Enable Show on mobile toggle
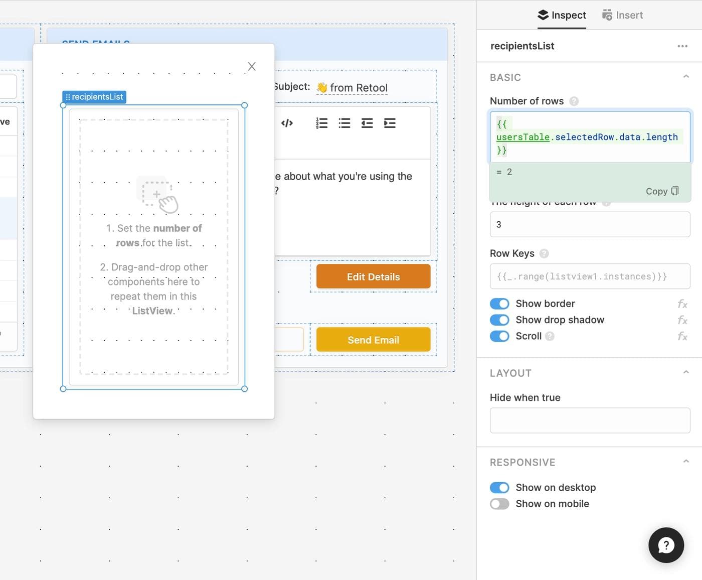Screen dimensions: 702x580 click(x=499, y=504)
